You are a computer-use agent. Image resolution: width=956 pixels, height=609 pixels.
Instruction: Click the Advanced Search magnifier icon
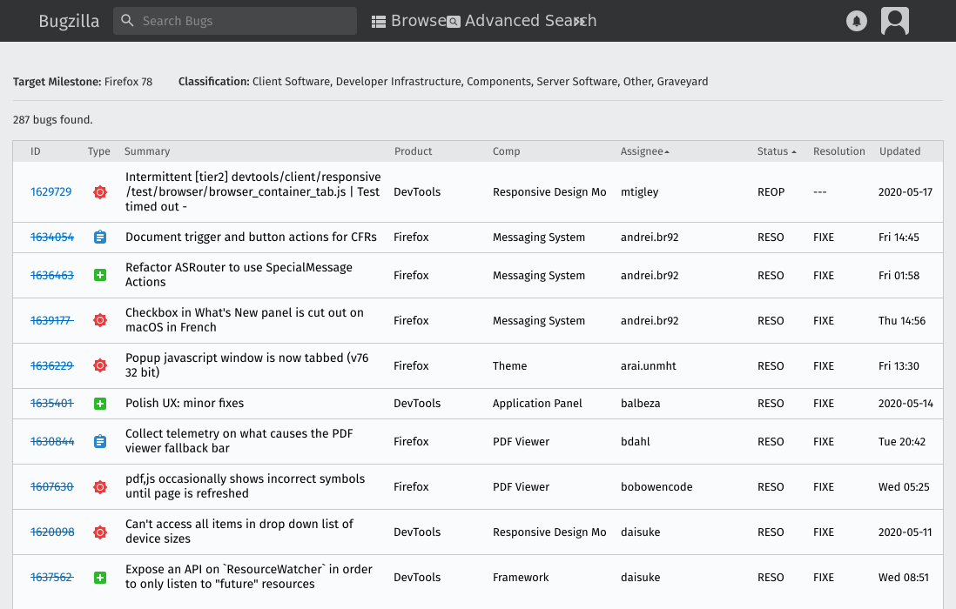coord(454,22)
